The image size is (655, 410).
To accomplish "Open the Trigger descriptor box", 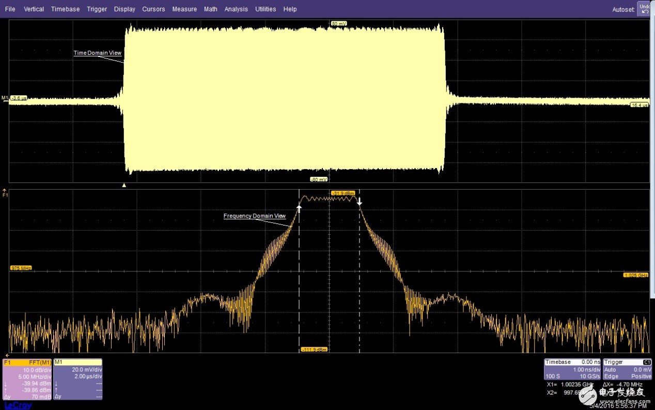I will pos(627,370).
